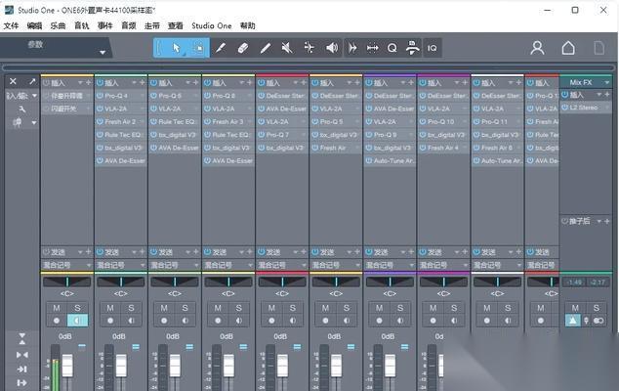Open the 文件 menu
619x391 pixels.
tap(11, 25)
